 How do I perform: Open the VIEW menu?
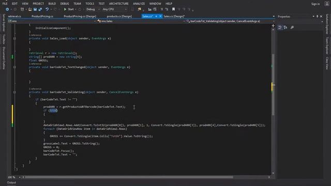[x=25, y=4]
